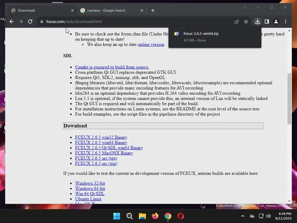Open the Chrome profile avatar
297x223 pixels.
(276, 21)
